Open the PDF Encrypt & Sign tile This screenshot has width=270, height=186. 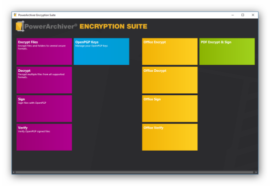[x=227, y=51]
